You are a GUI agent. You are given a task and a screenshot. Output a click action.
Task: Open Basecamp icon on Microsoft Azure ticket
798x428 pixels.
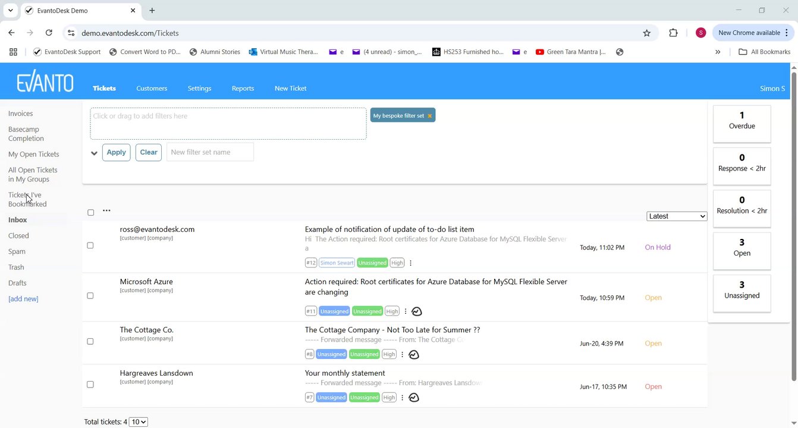click(x=417, y=311)
